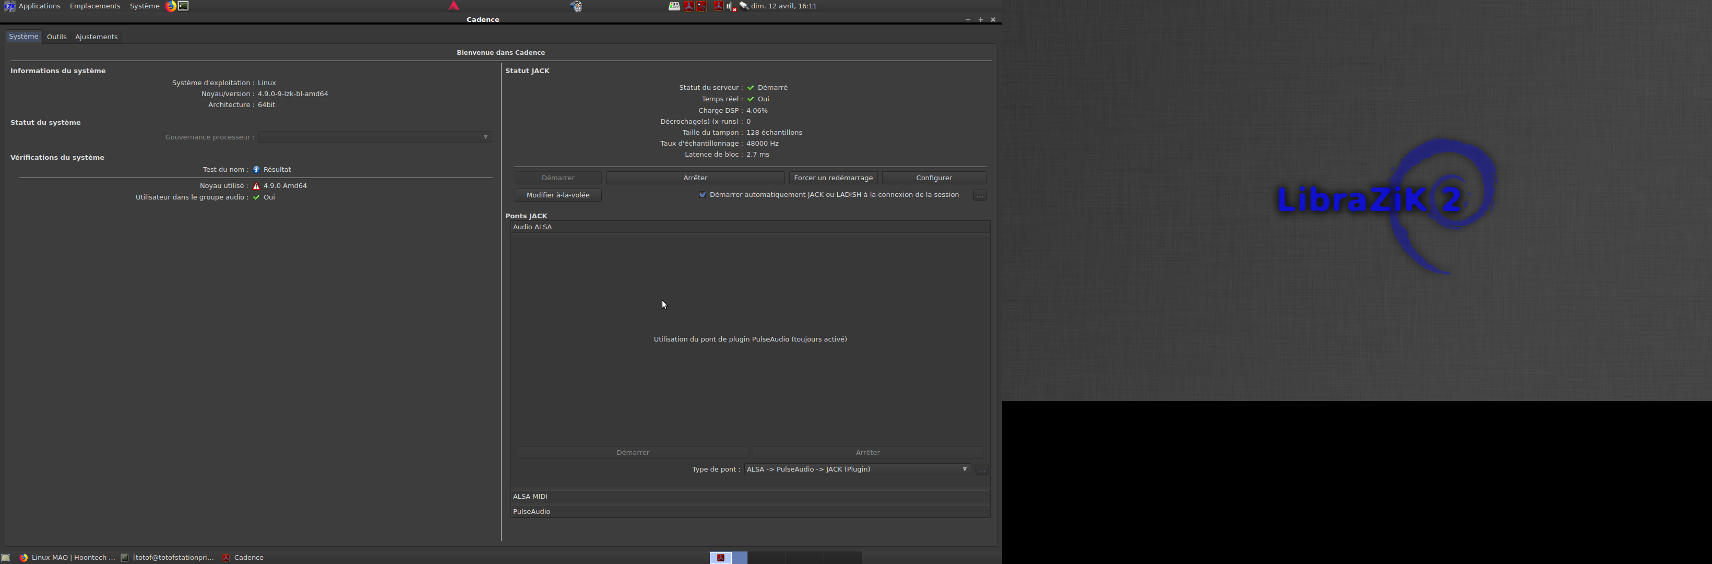The width and height of the screenshot is (1712, 564).
Task: Toggle auto-start JACK at session login
Action: 703,195
